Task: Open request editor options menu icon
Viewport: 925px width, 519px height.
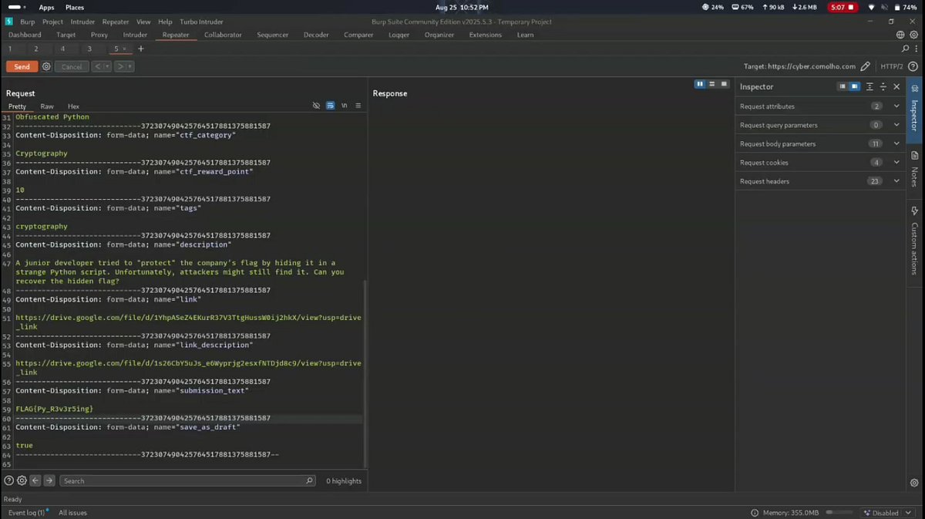Action: pyautogui.click(x=358, y=106)
